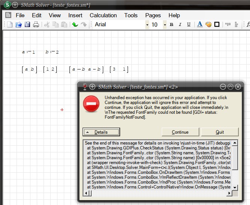This screenshot has height=205, width=250.
Task: Click the Cut scissors icon
Action: coord(47,25)
